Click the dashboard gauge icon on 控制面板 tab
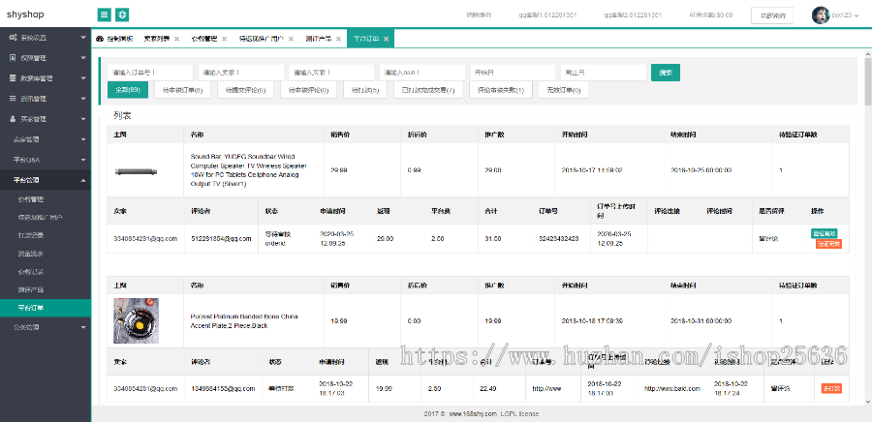Viewport: 872px width, 422px height. click(100, 39)
